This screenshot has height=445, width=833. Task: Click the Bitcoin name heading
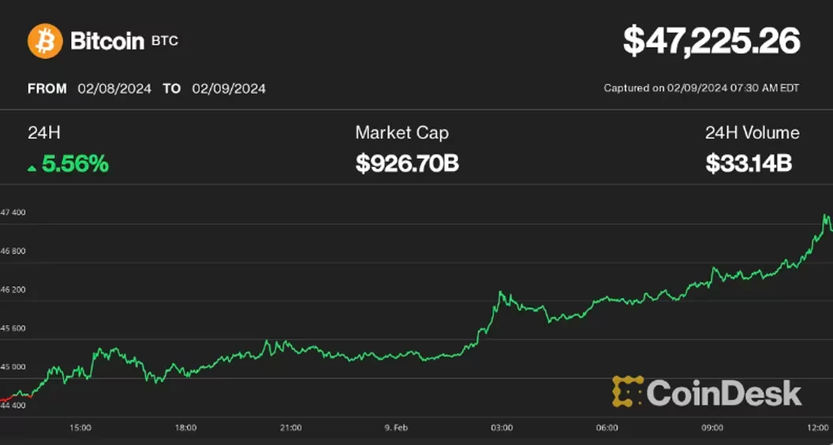click(x=107, y=41)
